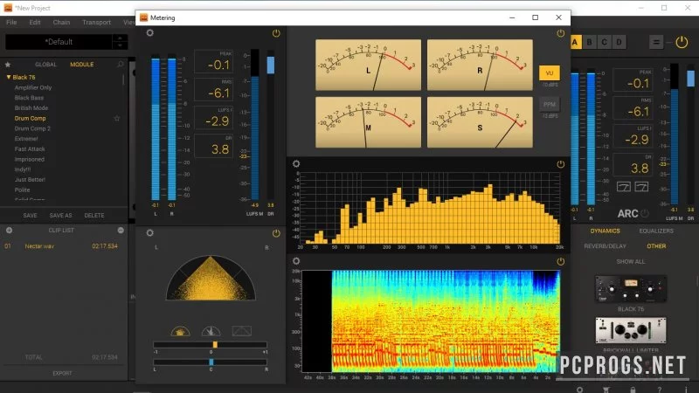This screenshot has height=393, width=699.
Task: Toggle level meter section power in Metering window
Action: tap(276, 33)
